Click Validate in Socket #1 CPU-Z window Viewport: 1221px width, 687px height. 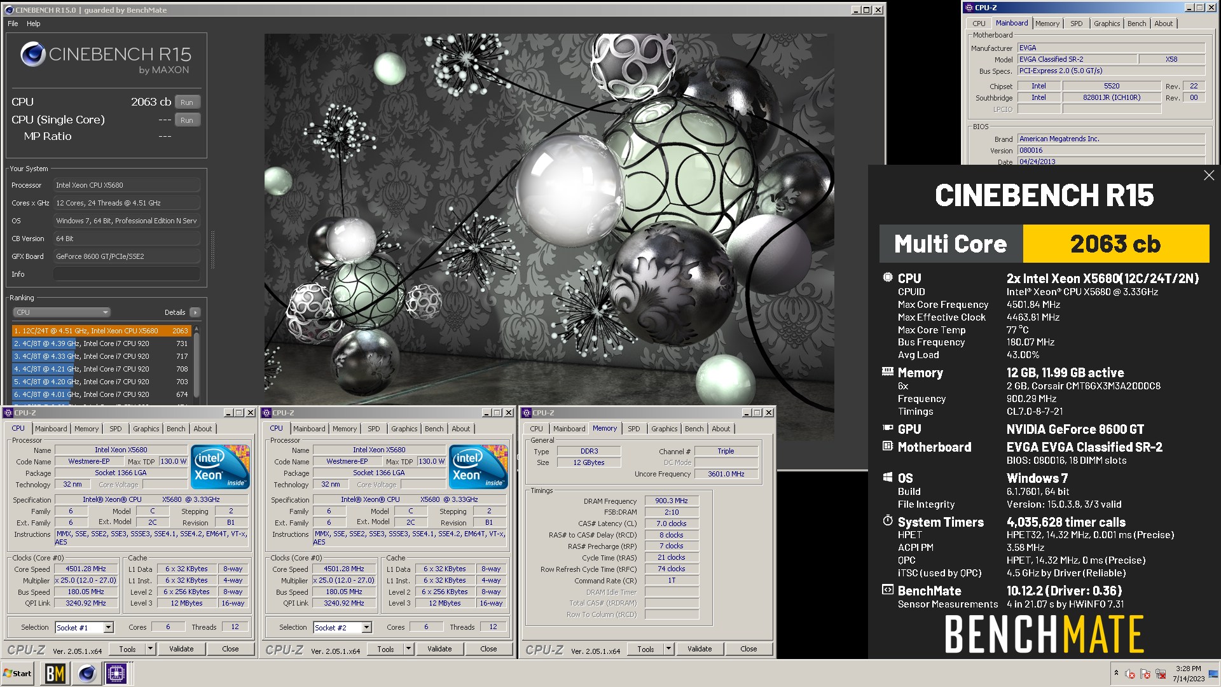click(181, 649)
